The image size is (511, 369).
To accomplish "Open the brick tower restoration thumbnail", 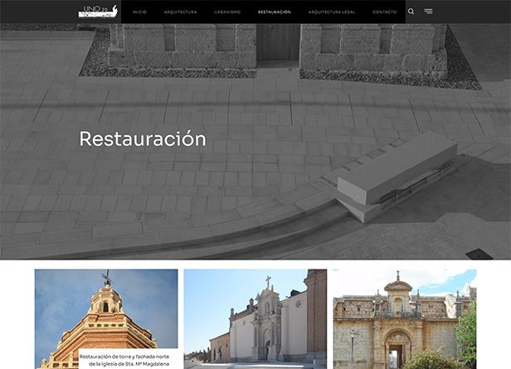I will [106, 319].
